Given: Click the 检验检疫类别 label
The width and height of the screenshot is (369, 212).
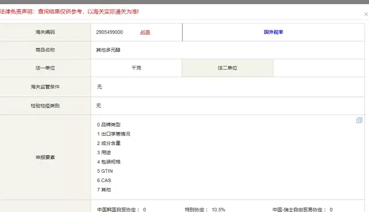Looking at the screenshot, I should pos(45,106).
